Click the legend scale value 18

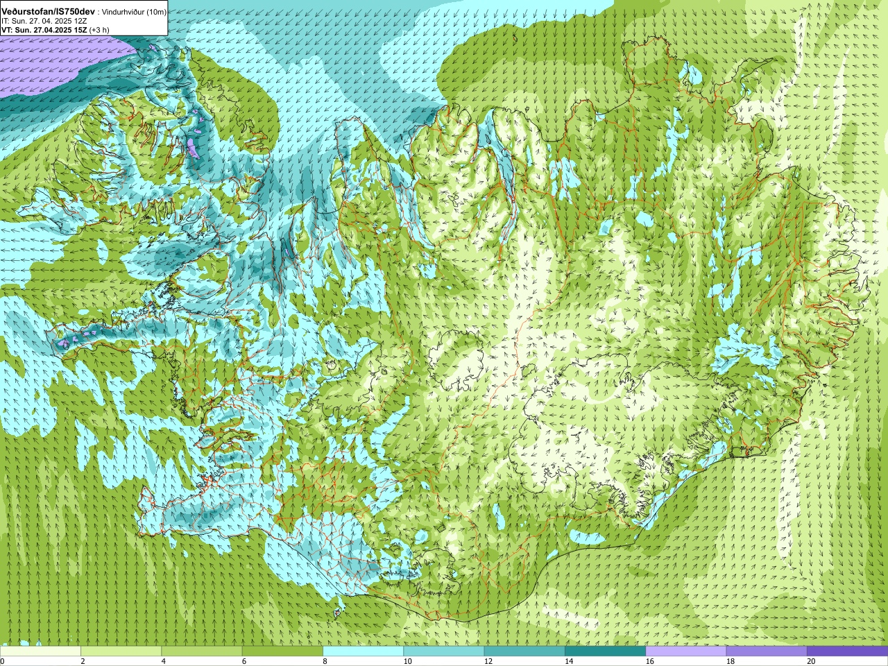pyautogui.click(x=731, y=661)
